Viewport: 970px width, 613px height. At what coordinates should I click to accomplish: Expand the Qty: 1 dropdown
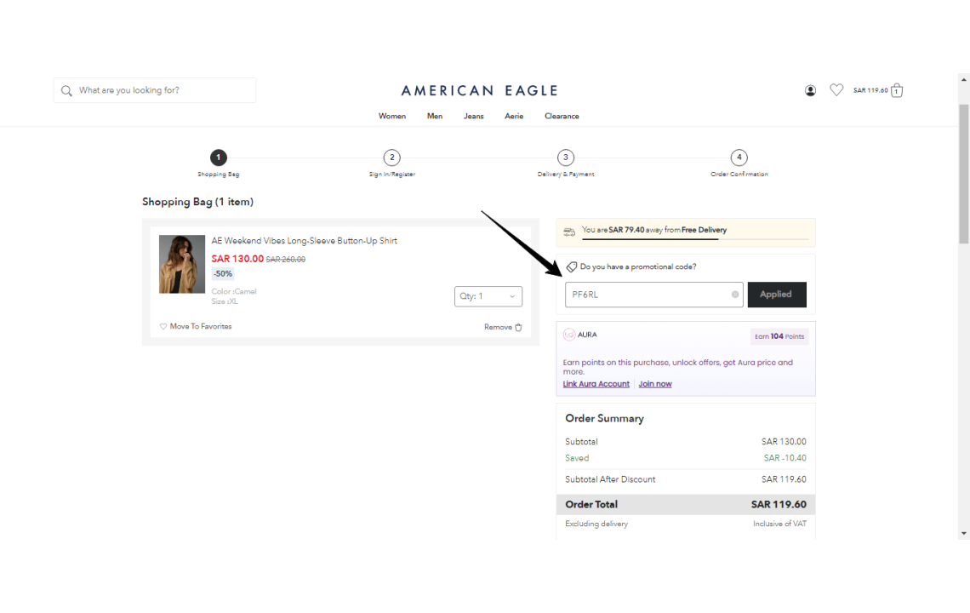point(488,296)
